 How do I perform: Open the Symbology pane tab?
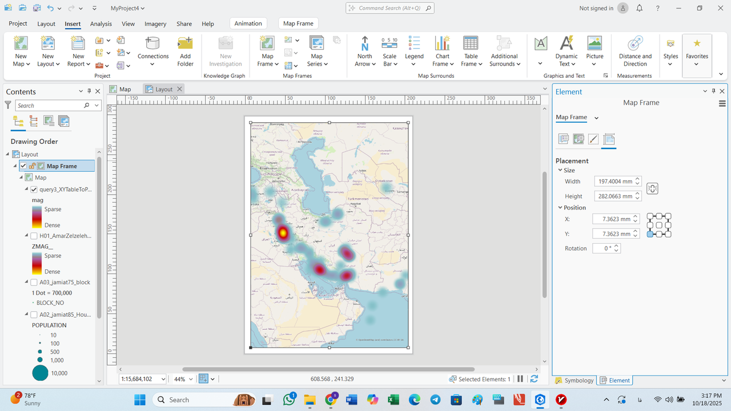pos(575,380)
